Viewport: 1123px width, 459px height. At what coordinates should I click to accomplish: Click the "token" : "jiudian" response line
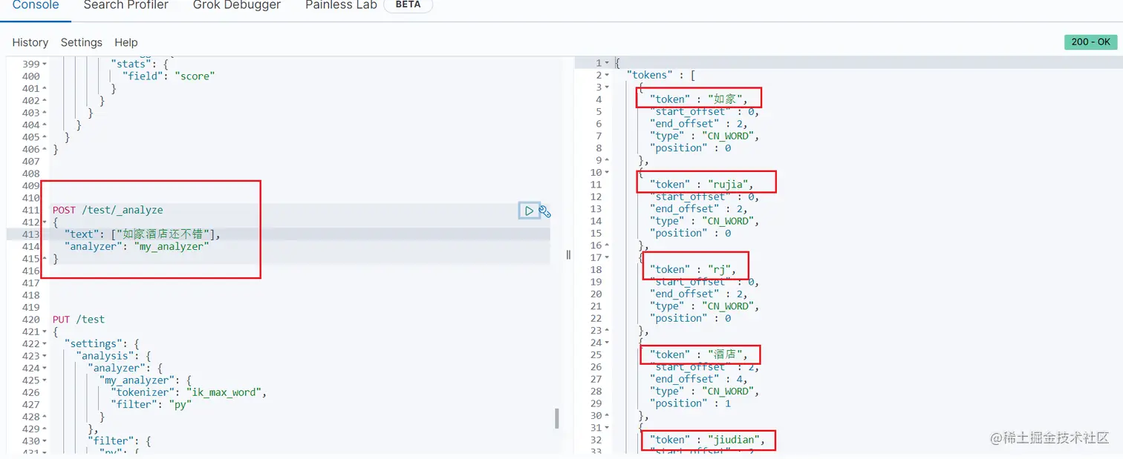[708, 440]
